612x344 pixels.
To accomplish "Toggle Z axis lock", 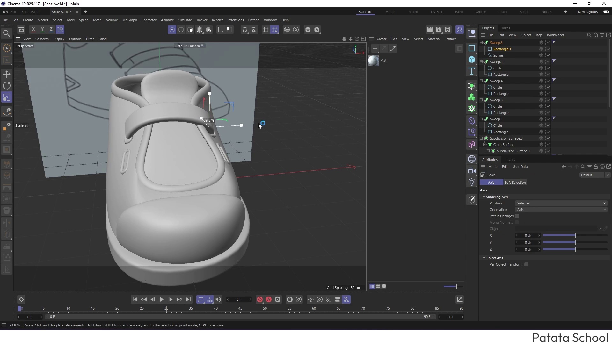I will click(x=51, y=30).
